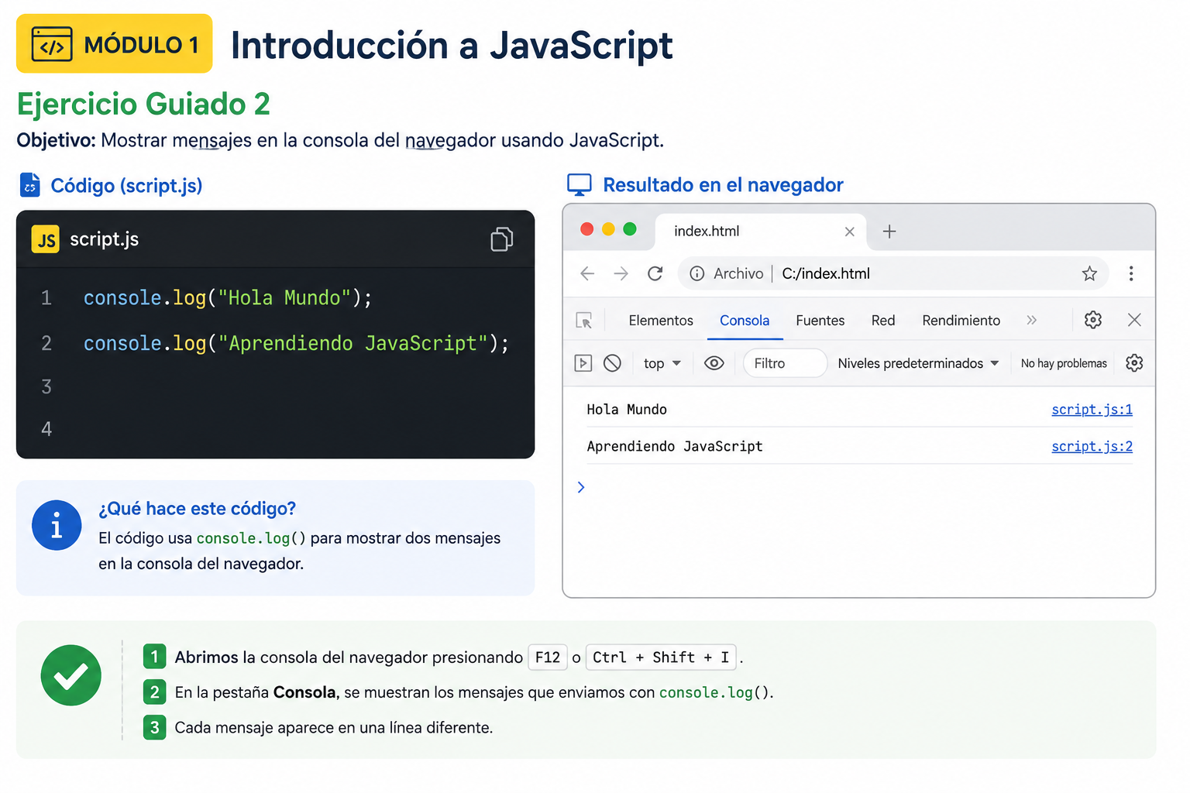Open the top context dropdown
The image size is (1190, 793).
[662, 363]
